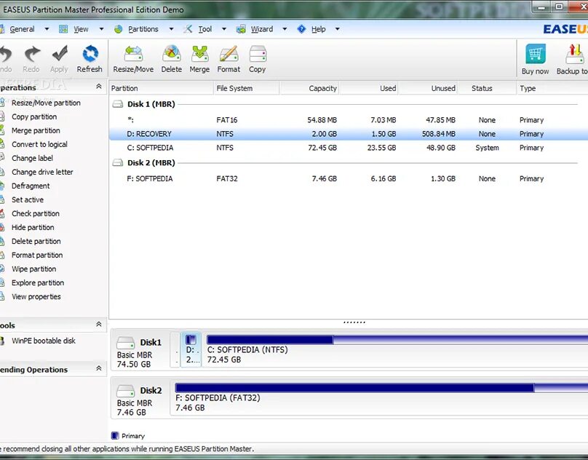Choose Wipe partition operation
Image resolution: width=588 pixels, height=460 pixels.
[33, 269]
